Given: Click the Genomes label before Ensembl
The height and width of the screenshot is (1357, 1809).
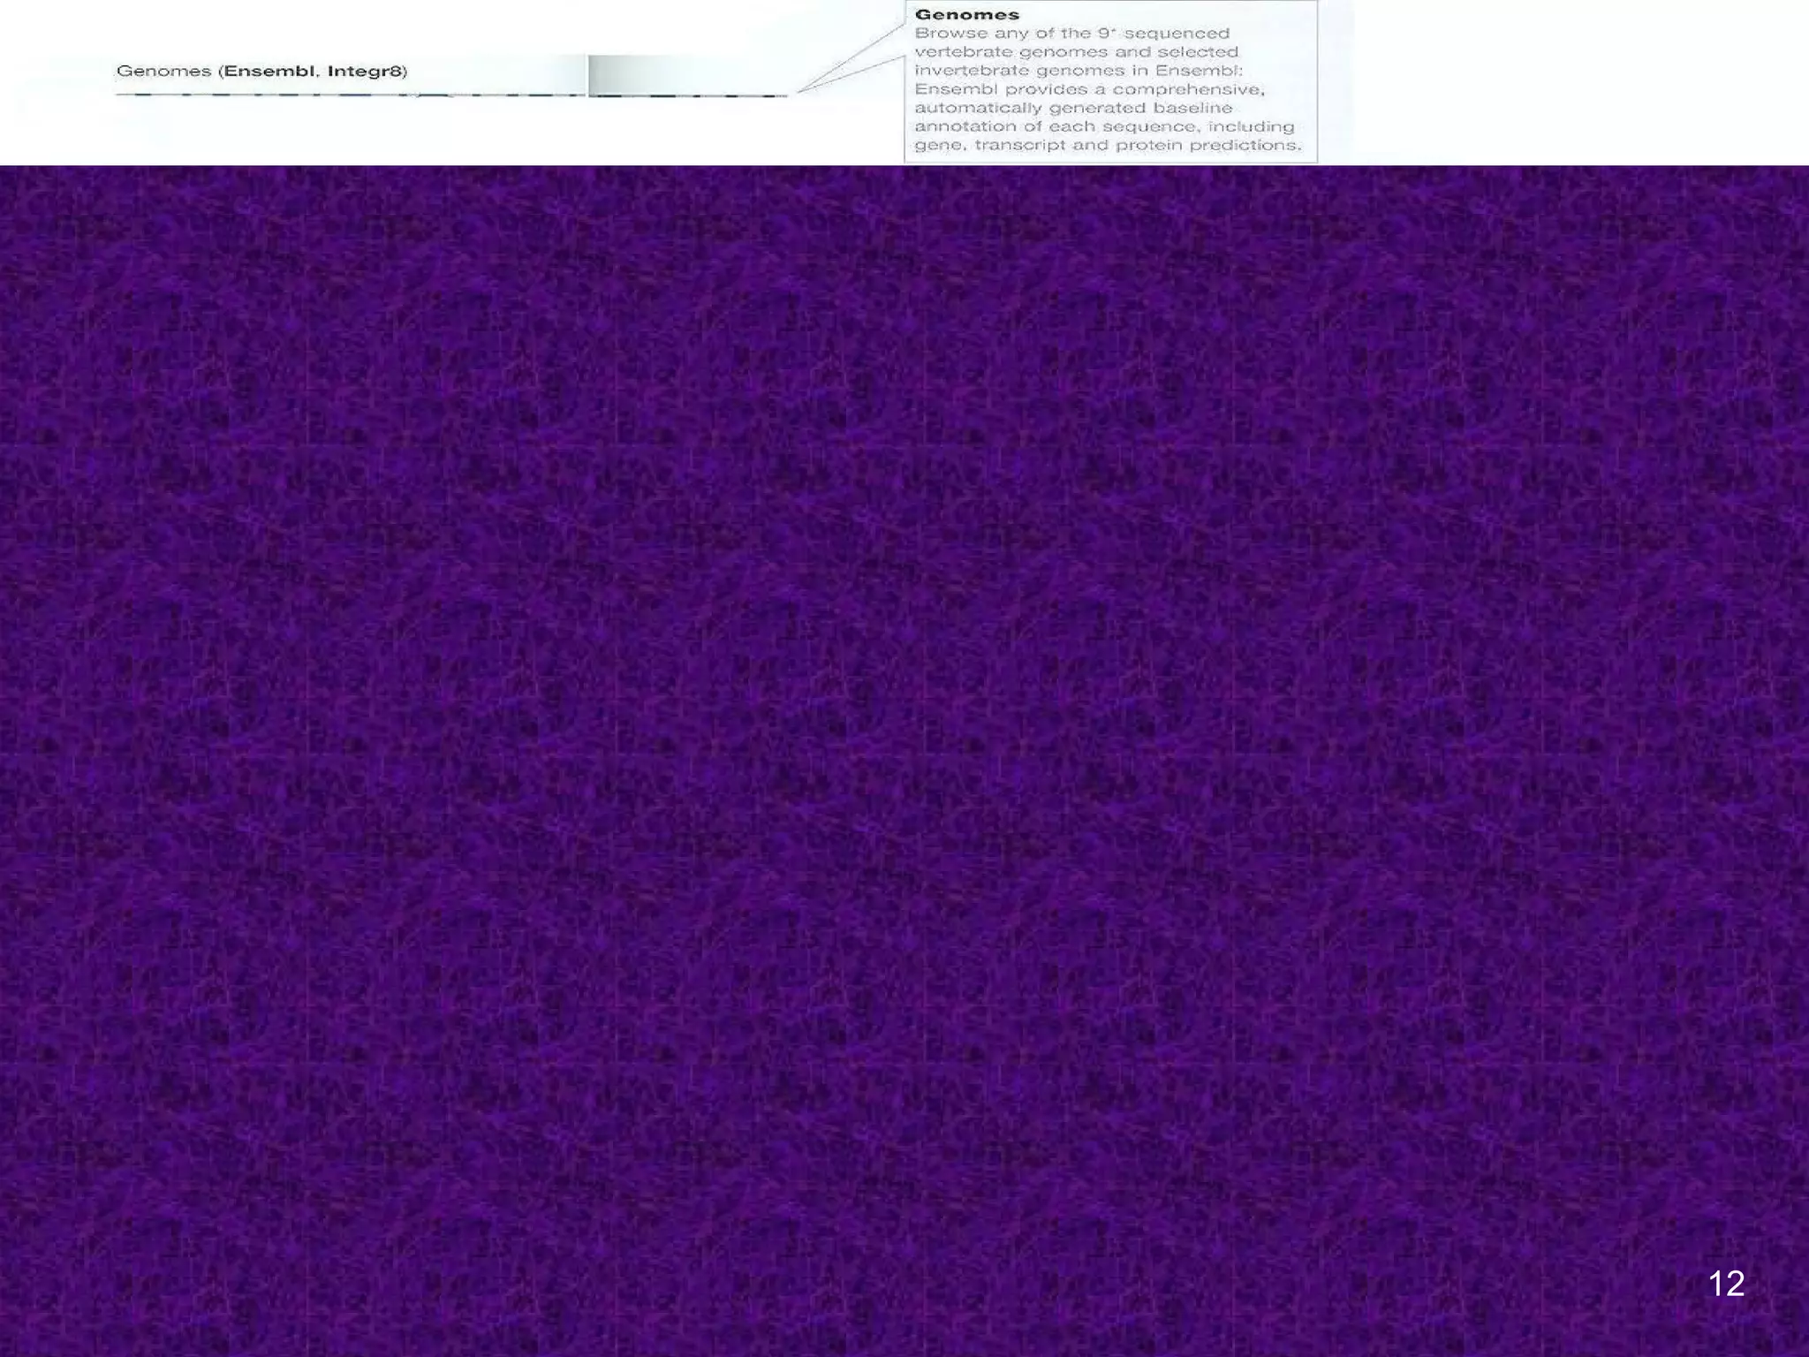Looking at the screenshot, I should pyautogui.click(x=163, y=71).
